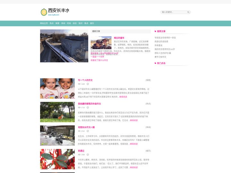Screen dimensions: 231x173
Task: Go to the 知识 navigation item
Action: [x=81, y=23]
